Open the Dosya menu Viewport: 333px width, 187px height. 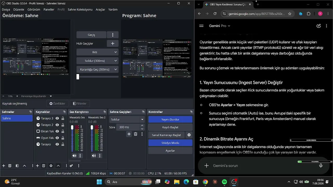pyautogui.click(x=6, y=10)
